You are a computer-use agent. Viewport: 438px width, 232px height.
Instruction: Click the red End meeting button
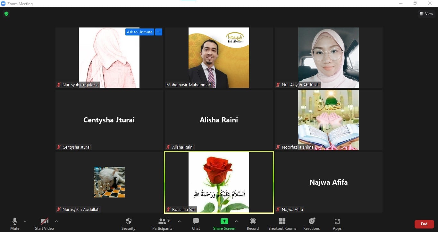pos(424,224)
